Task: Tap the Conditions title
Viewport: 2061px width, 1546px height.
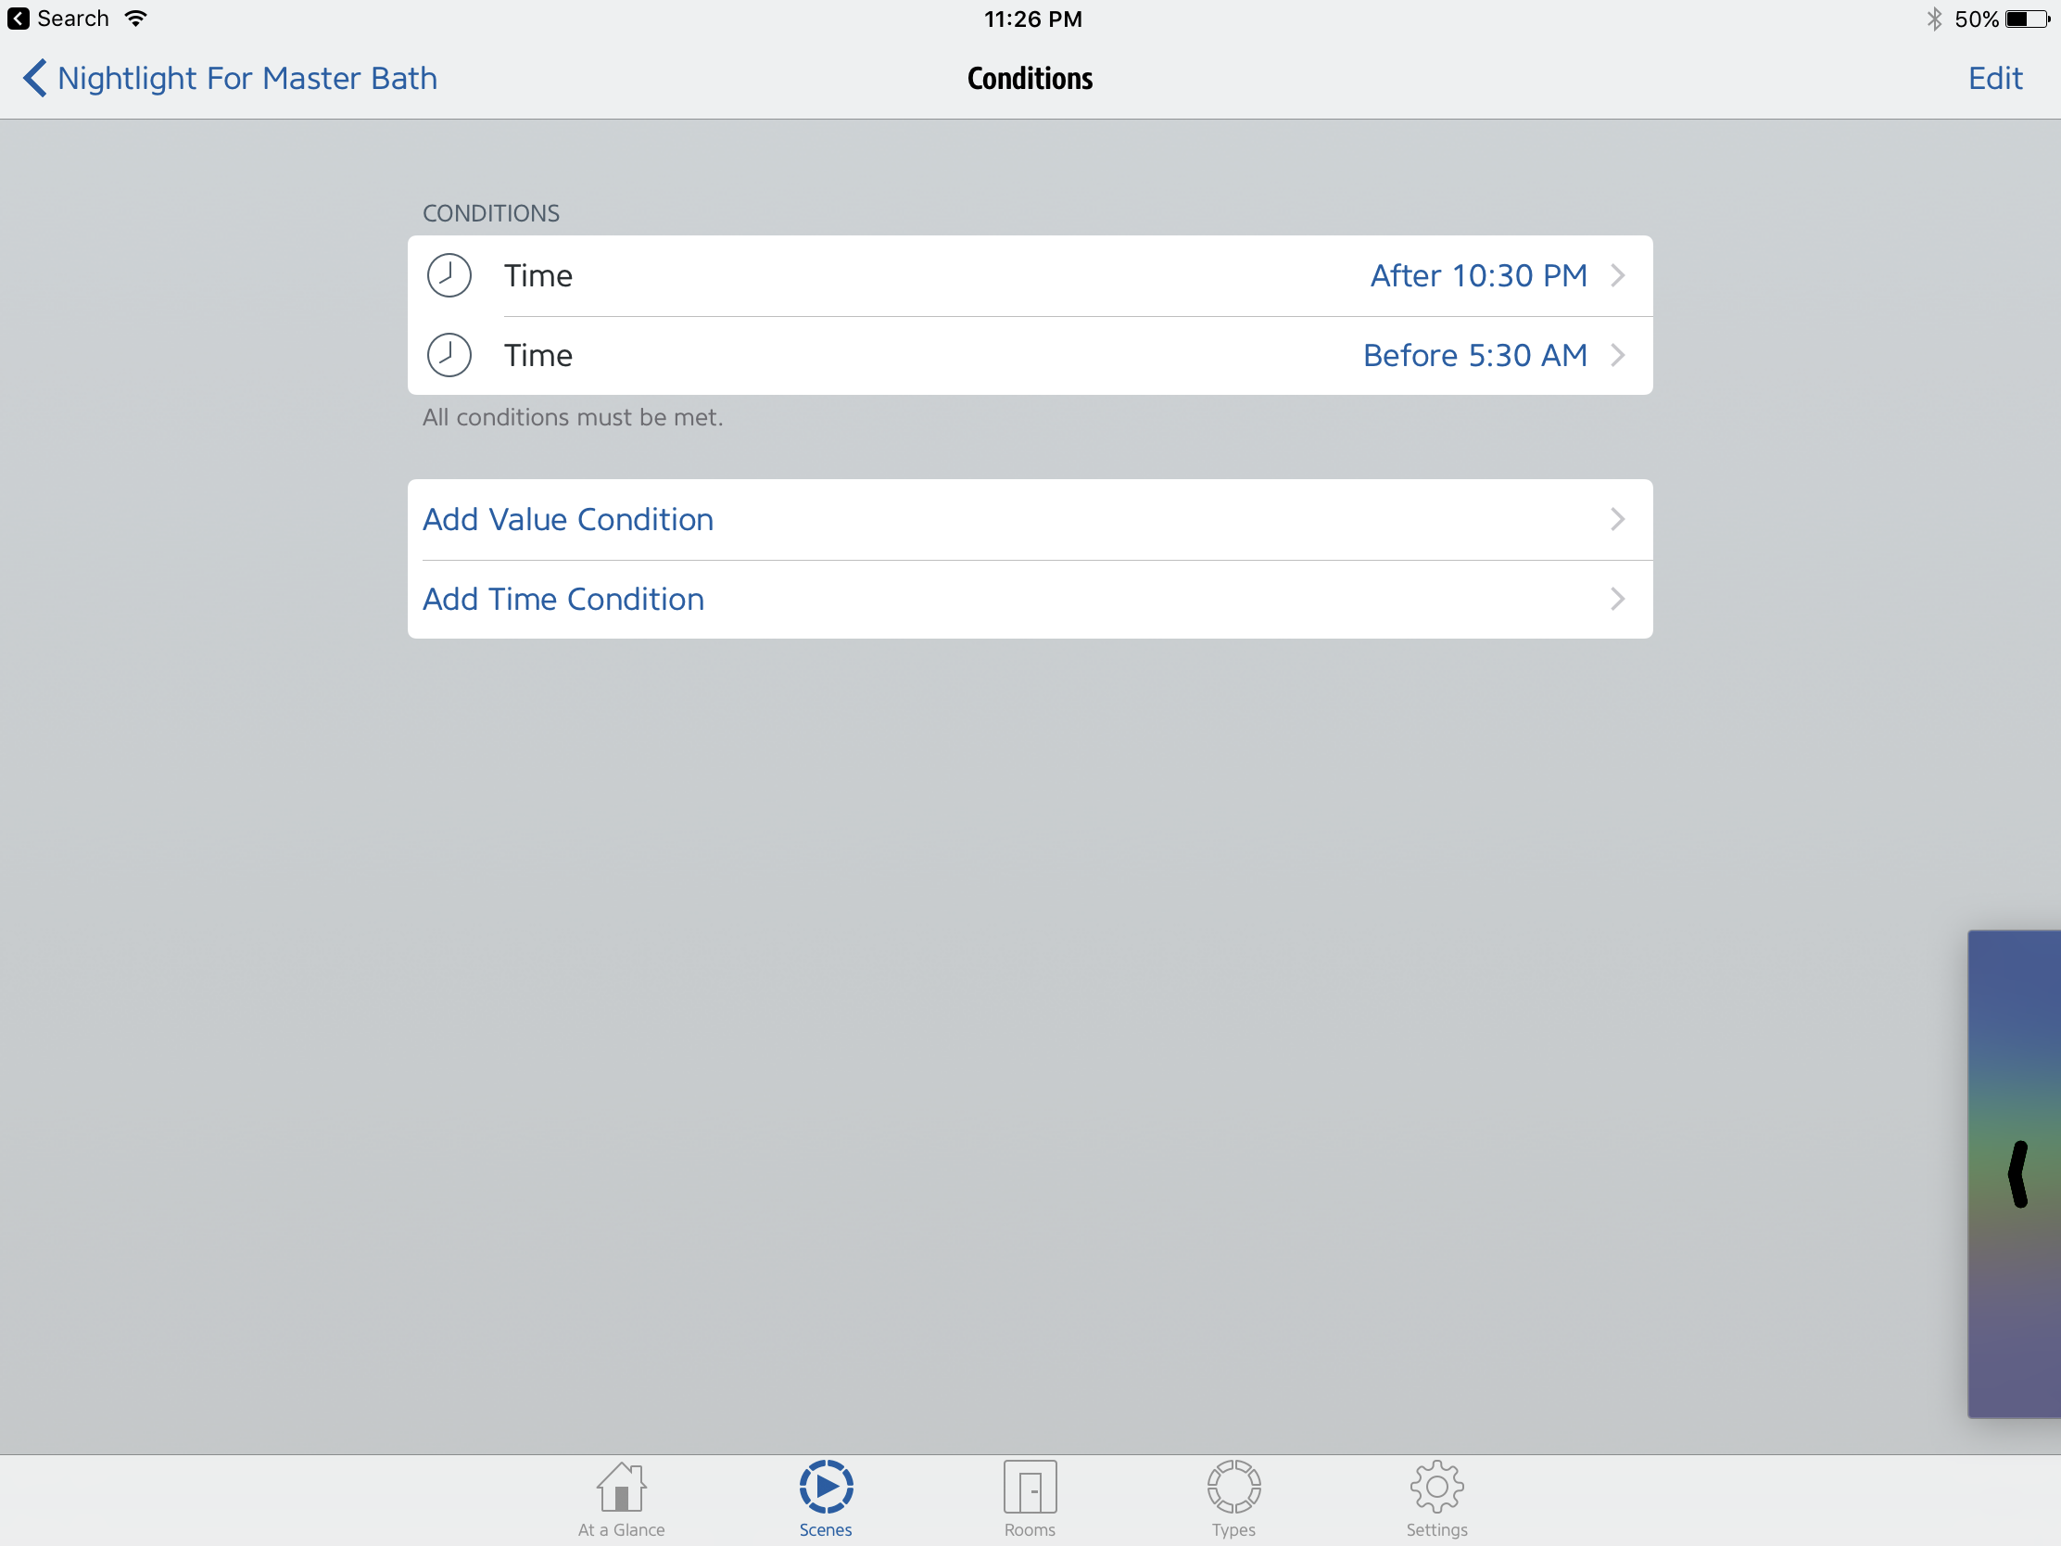Action: (x=1030, y=78)
